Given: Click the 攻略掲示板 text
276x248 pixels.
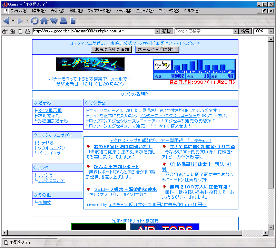Looking at the screenshot, I should click(49, 116).
